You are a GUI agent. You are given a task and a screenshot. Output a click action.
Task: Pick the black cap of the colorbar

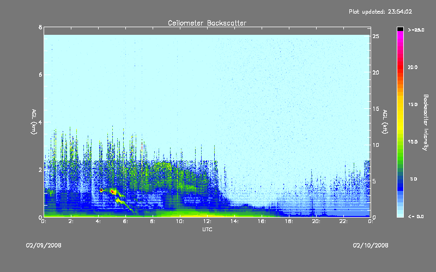(400, 29)
